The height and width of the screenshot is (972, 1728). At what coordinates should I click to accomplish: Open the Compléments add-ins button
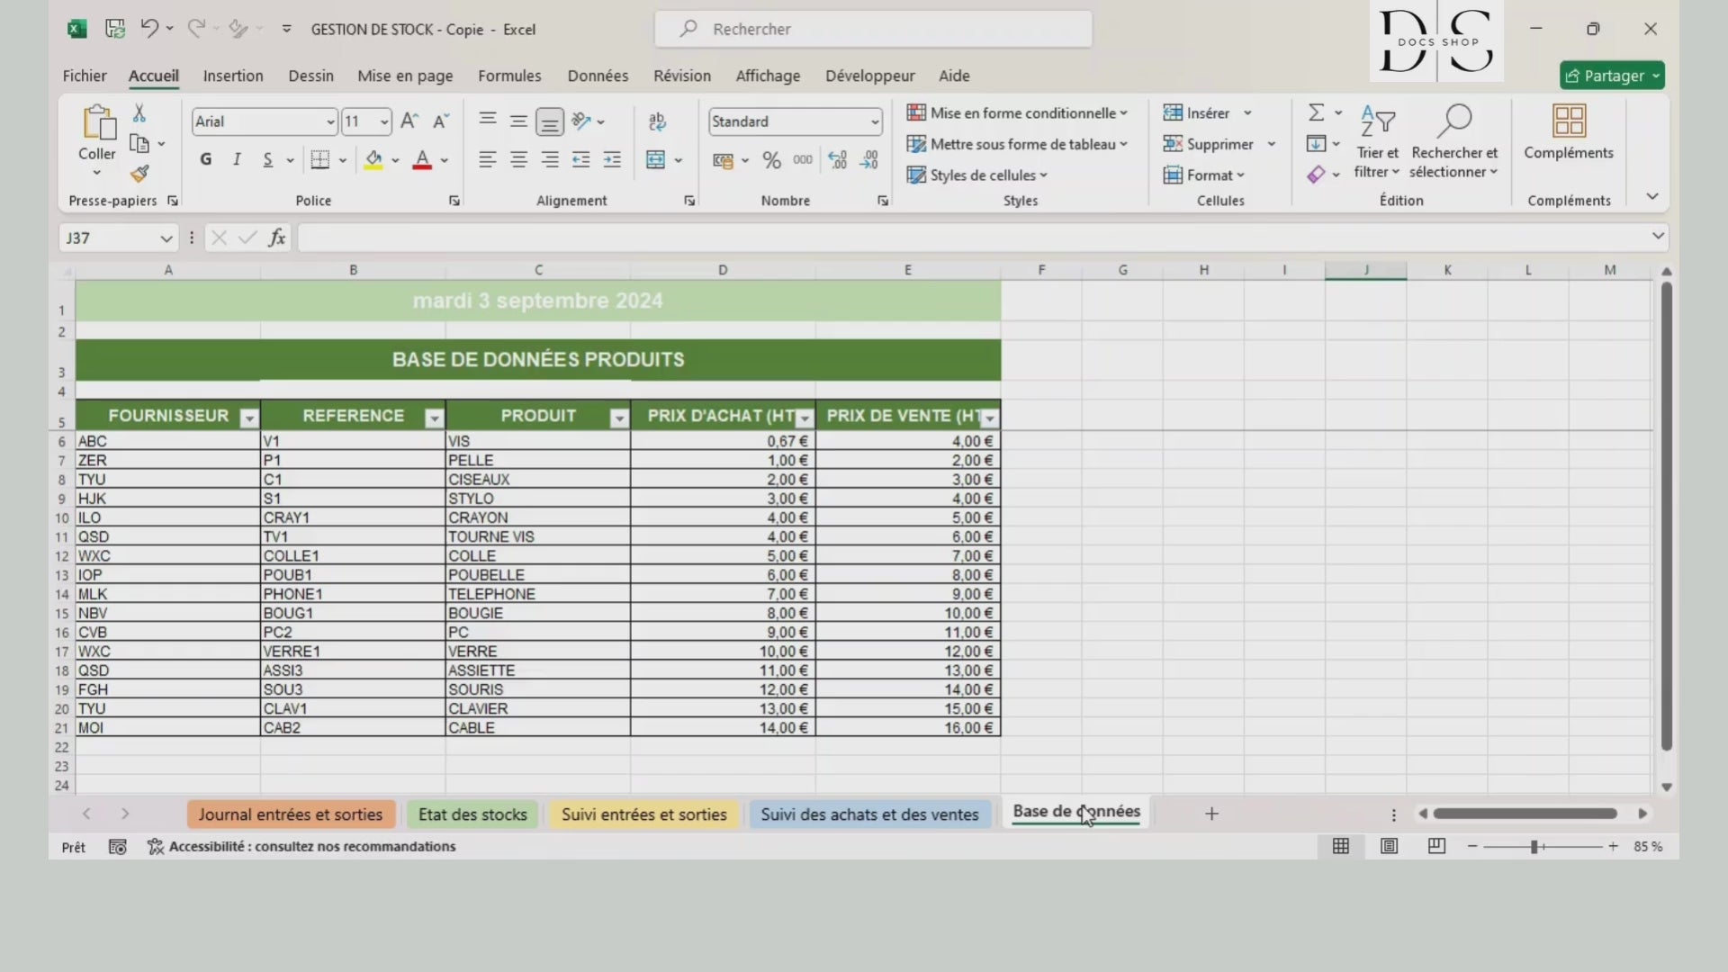pyautogui.click(x=1569, y=132)
